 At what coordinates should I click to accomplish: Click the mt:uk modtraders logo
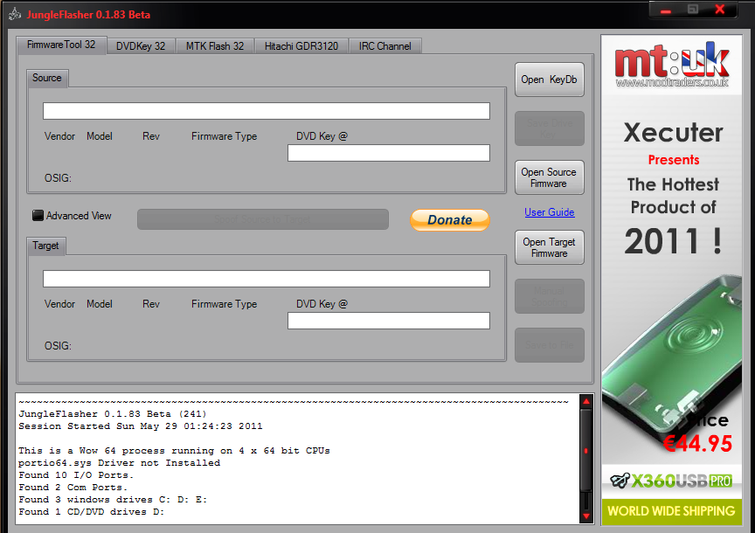click(x=672, y=65)
